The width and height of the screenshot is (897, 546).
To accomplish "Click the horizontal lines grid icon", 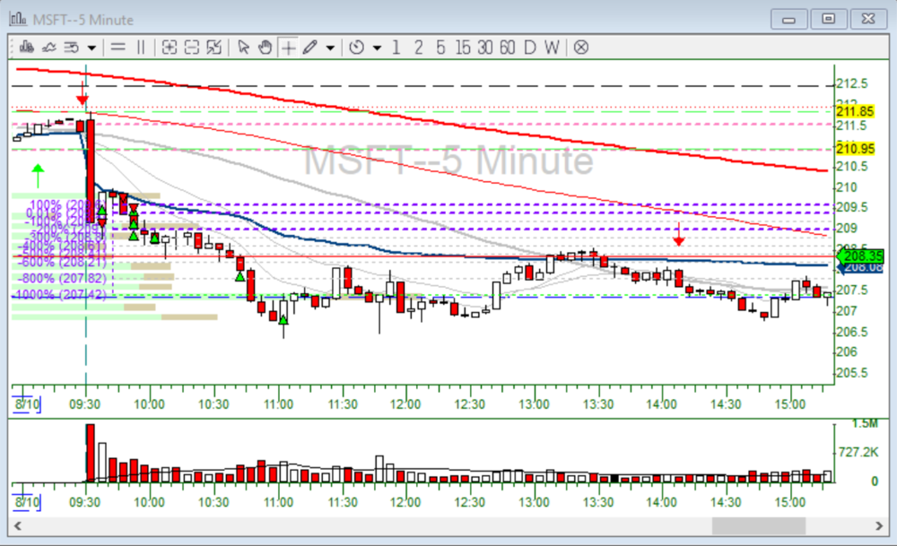I will tap(118, 48).
